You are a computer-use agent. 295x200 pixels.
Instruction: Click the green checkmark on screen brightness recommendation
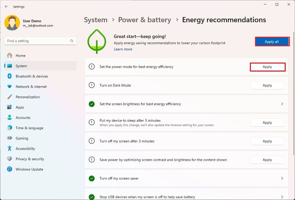pos(92,104)
